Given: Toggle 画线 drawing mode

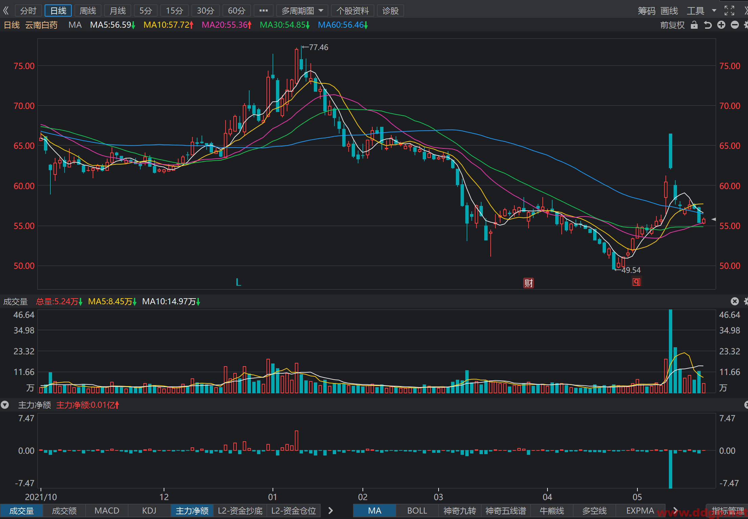Looking at the screenshot, I should (x=669, y=11).
